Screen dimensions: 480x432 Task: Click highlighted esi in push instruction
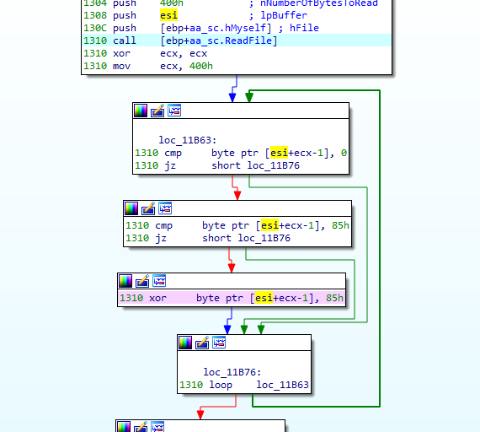[x=168, y=15]
